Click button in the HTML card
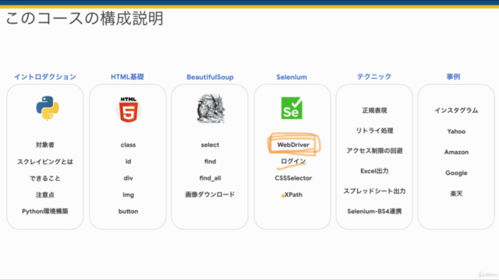Screen dimensions: 499x280 [x=128, y=211]
